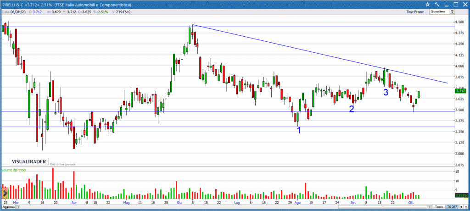
Task: Click the horizontal scrollbar right arrow
Action: 430,207
